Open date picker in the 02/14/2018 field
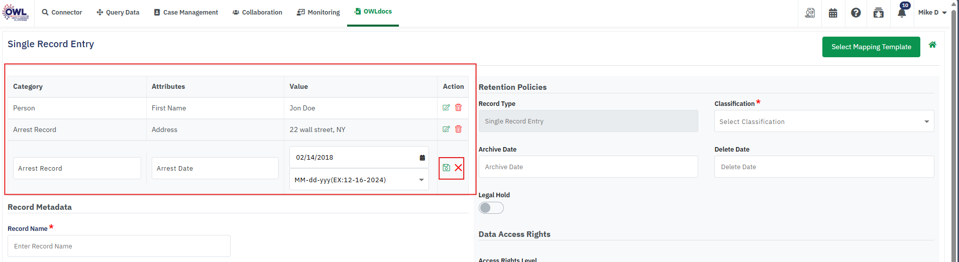 tap(422, 158)
